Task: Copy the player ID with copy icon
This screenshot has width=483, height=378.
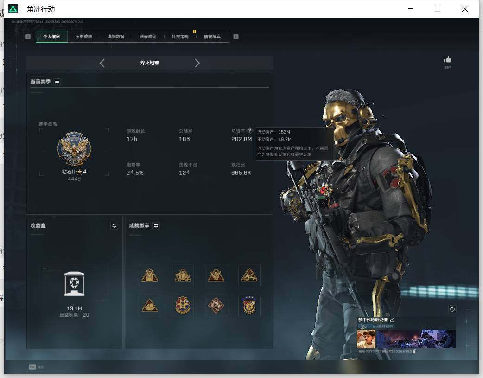Action: click(414, 352)
